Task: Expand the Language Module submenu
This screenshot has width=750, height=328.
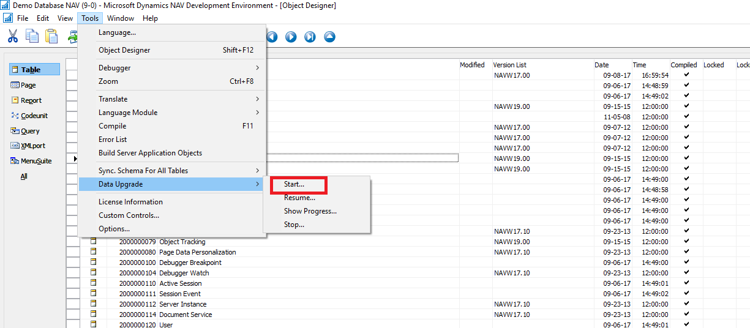Action: point(172,113)
